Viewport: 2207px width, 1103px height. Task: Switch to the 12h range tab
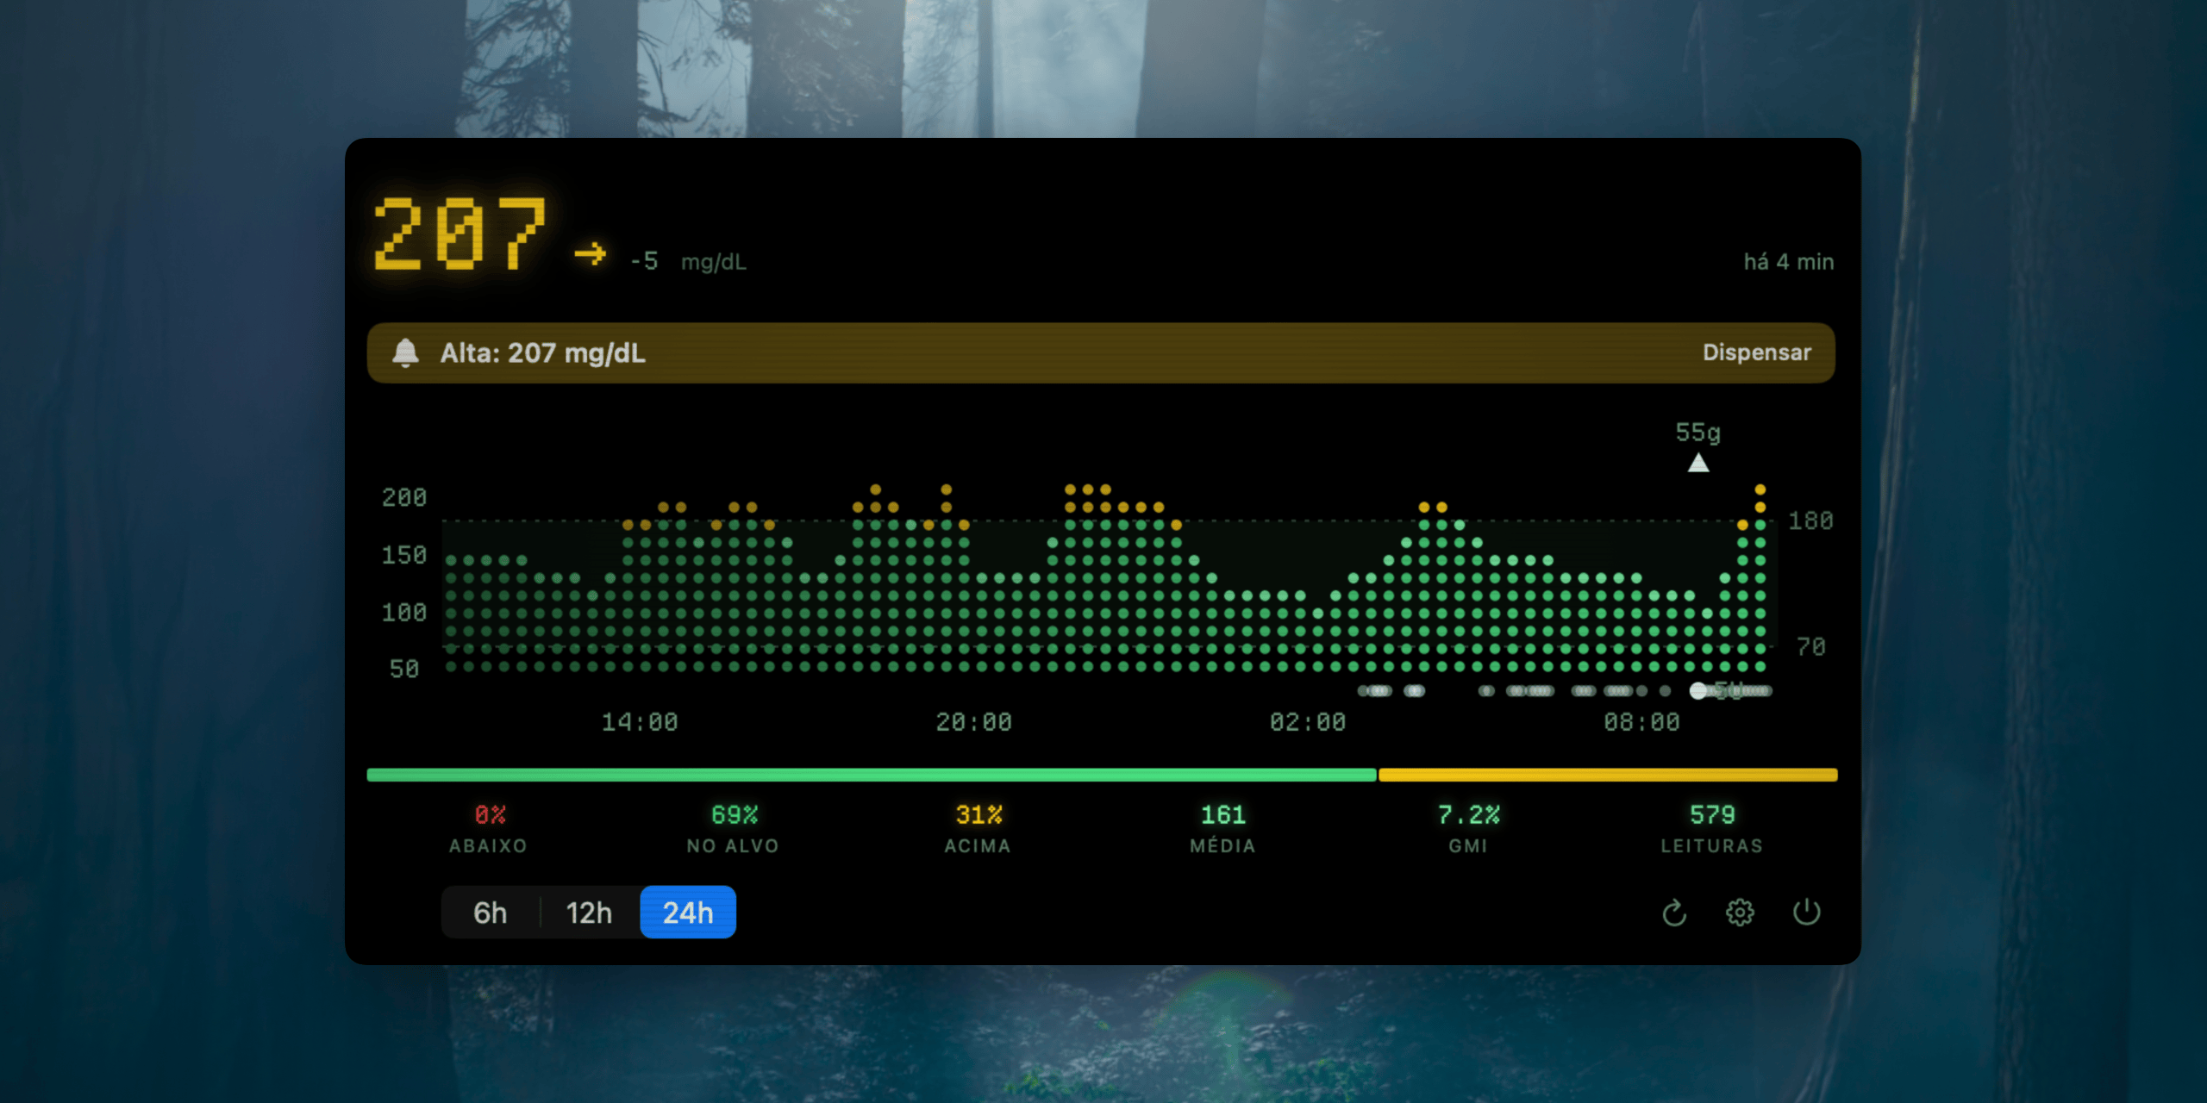[589, 913]
